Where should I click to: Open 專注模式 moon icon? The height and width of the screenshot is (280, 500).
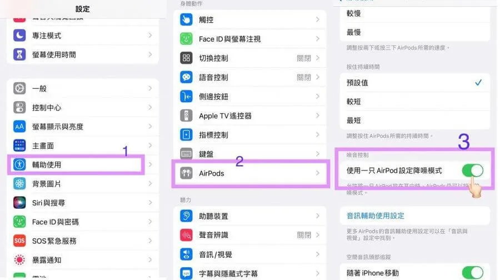point(19,36)
